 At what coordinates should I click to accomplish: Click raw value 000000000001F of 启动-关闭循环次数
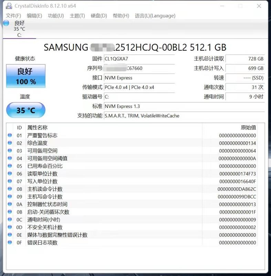coord(238,212)
